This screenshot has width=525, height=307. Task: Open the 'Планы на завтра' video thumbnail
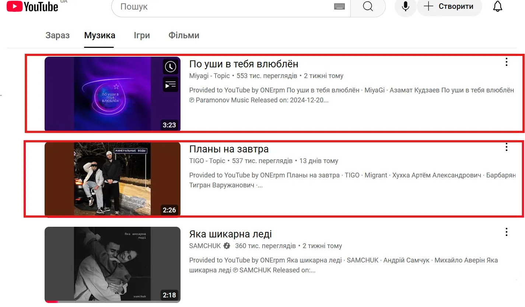point(112,179)
